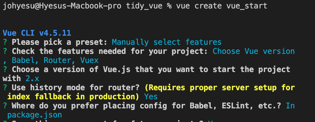The width and height of the screenshot is (315, 122).
Task: Click the green question mark before Please pick a preset
Action: click(x=5, y=42)
